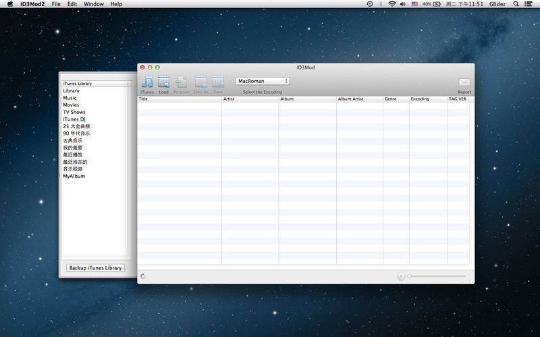Screen dimensions: 540x337
Task: Close the ID3Mod window
Action: (x=142, y=67)
